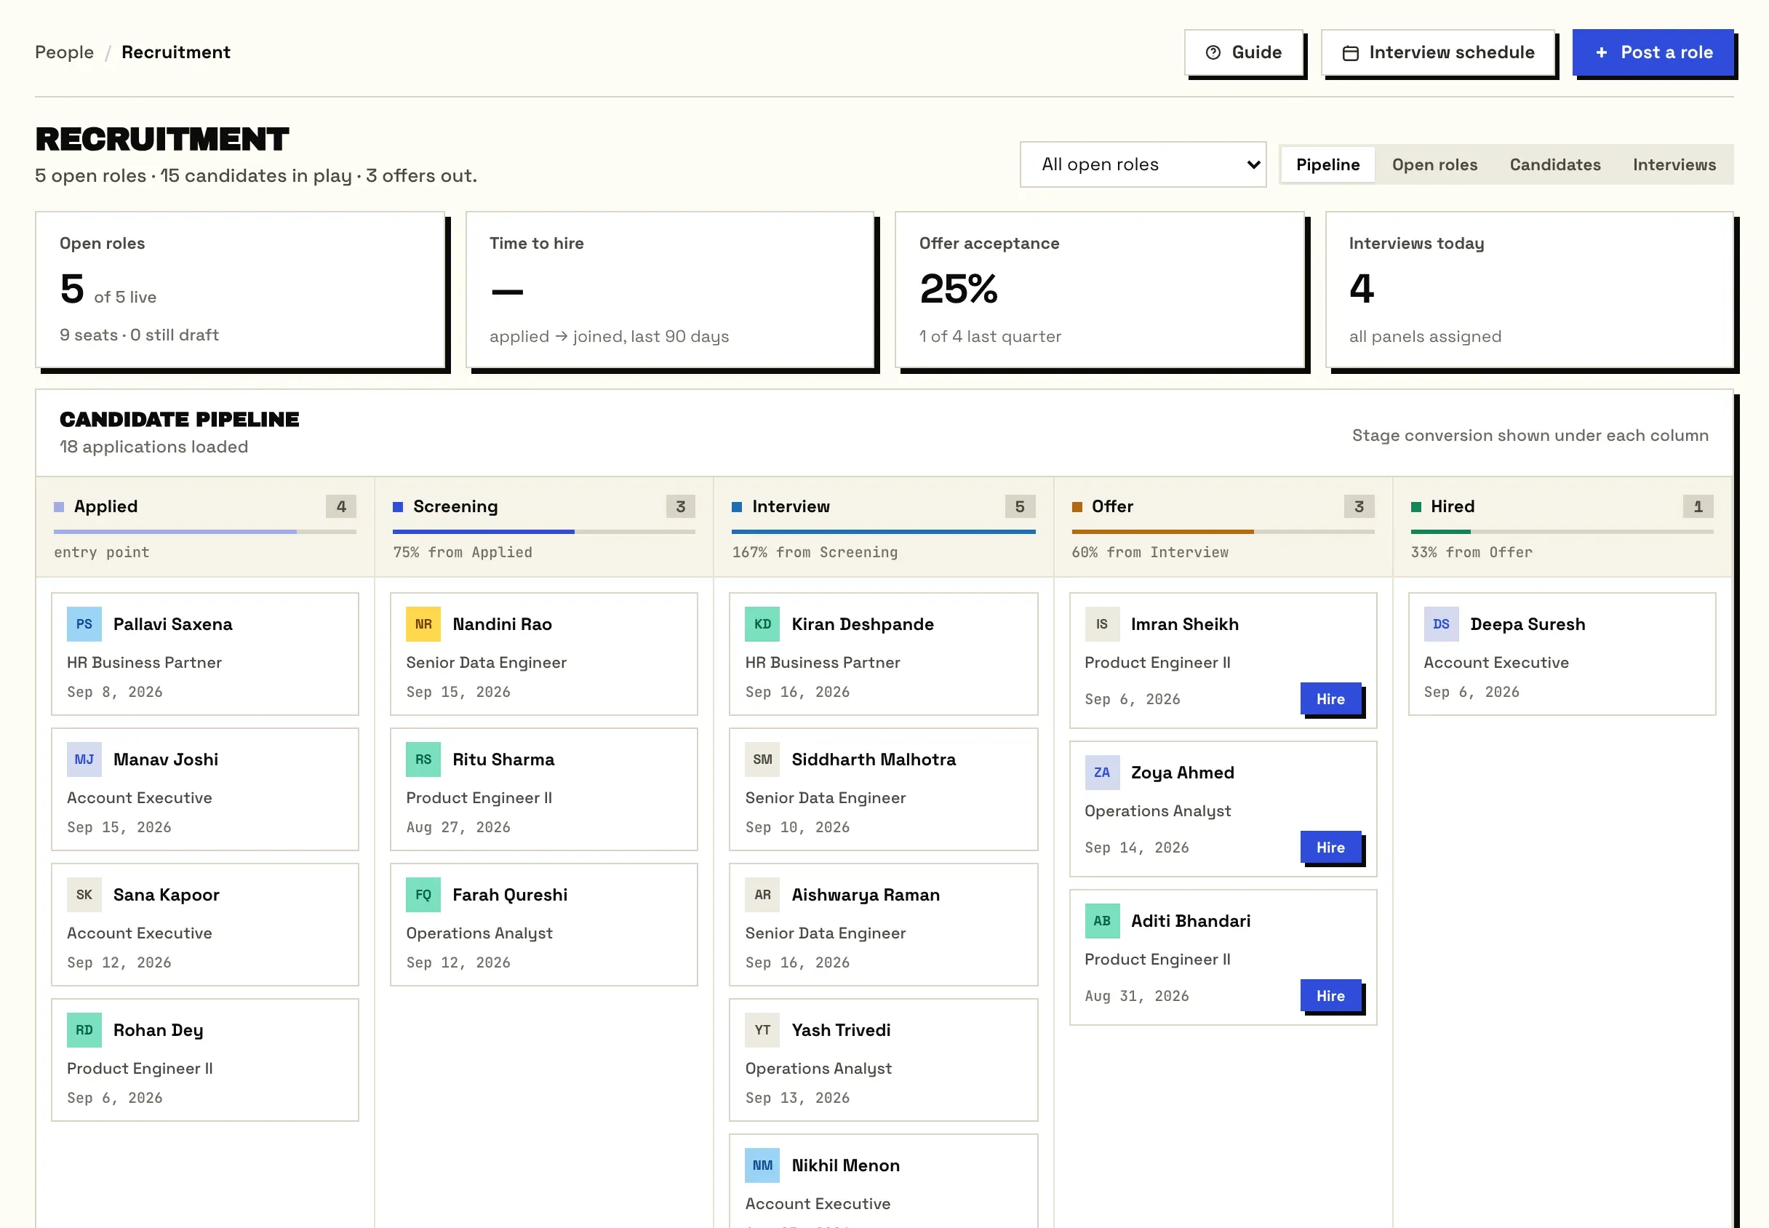The height and width of the screenshot is (1228, 1769).
Task: Click Imran Sheikh's IS avatar
Action: point(1102,624)
